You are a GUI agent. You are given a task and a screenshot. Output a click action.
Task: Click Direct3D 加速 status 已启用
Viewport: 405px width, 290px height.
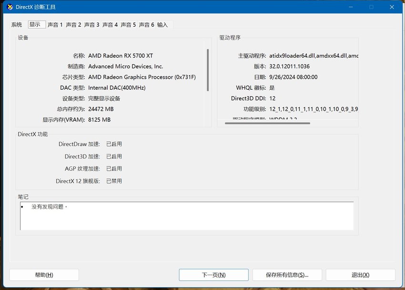114,156
